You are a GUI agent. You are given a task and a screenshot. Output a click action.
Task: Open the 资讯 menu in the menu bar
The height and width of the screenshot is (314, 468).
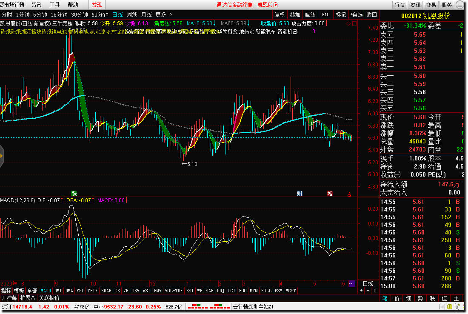(x=37, y=5)
